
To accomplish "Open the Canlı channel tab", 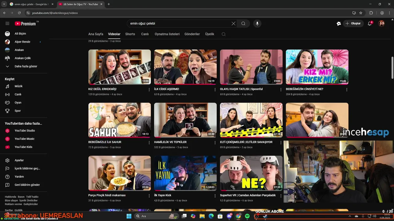I will [x=145, y=34].
